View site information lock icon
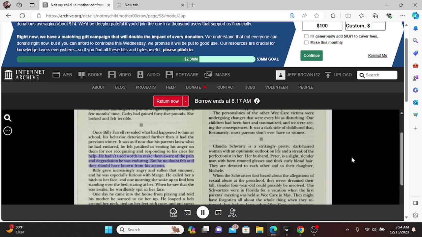The width and height of the screenshot is (422, 237). [x=39, y=16]
